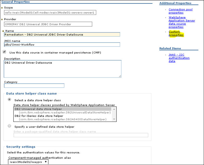Viewport: 204px width, 165px height.
Task: Click the required marker beside Name
Action: [3, 31]
